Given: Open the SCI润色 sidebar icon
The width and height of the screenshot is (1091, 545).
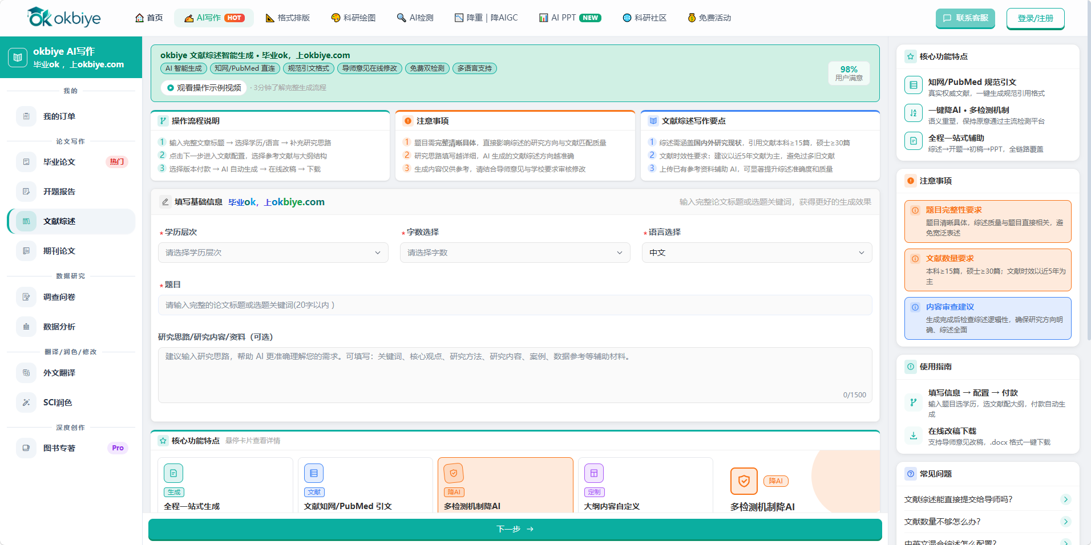Looking at the screenshot, I should tap(26, 402).
